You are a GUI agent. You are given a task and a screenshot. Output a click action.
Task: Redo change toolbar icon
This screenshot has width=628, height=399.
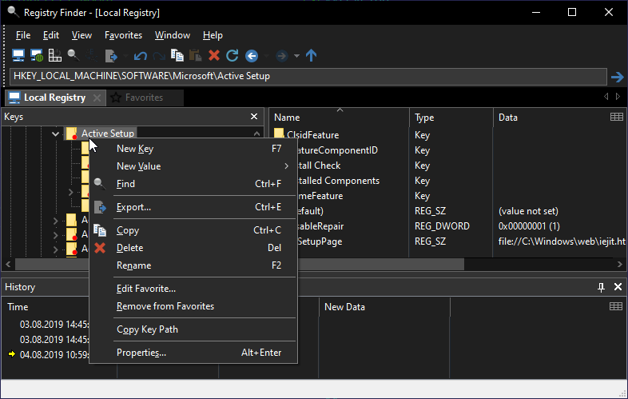[x=159, y=56]
